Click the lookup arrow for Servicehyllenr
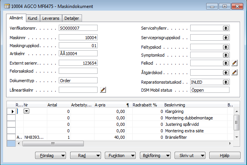Image resolution: width=247 pixels, height=165 pixels. tap(226, 28)
